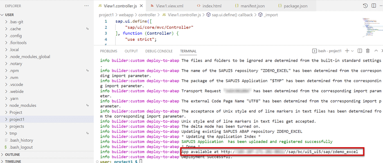The width and height of the screenshot is (383, 163).
Task: Collapse the USER root folder
Action: tap(47, 15)
